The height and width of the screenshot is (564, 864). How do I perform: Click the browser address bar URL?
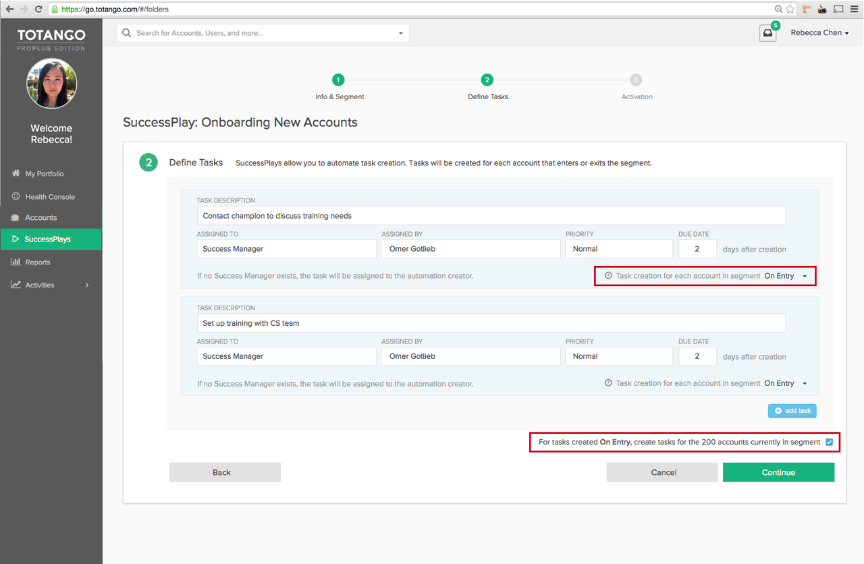tap(115, 9)
